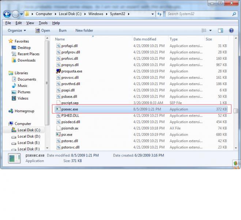This screenshot has width=241, height=220.
Task: Click the psisrndr.ax file icon
Action: [x=59, y=128]
